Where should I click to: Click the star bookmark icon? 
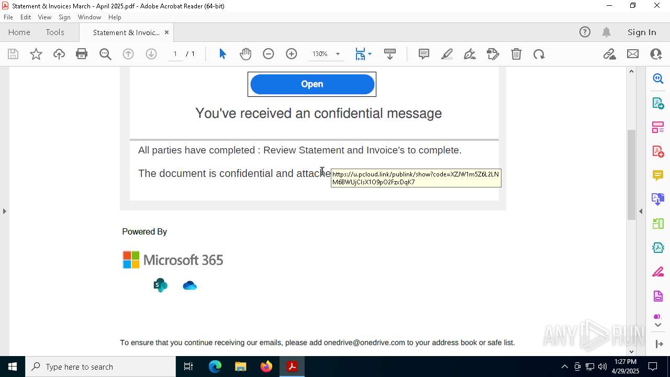(36, 54)
